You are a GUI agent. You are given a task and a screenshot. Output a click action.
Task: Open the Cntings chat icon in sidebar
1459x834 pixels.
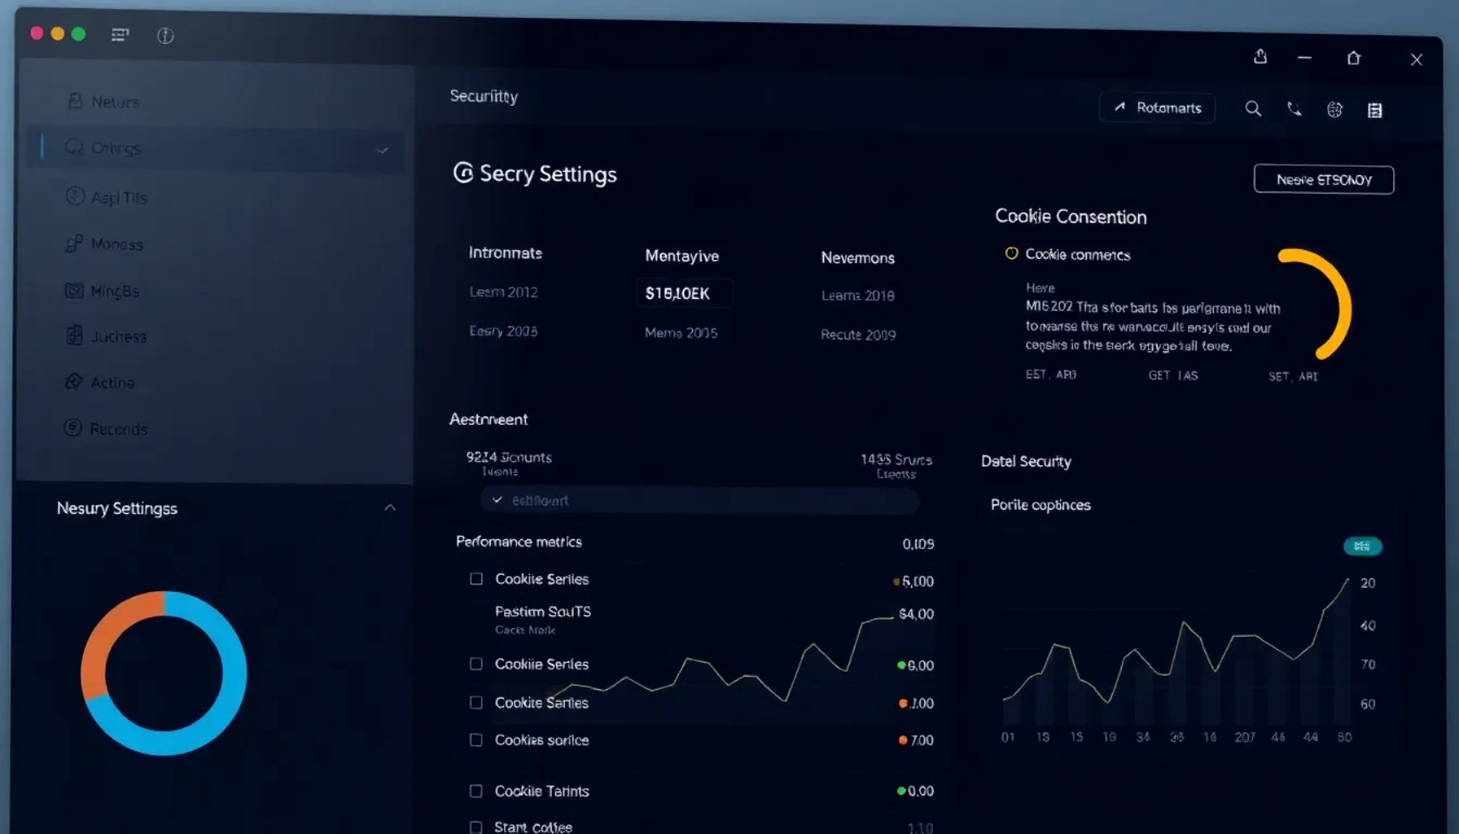coord(74,148)
